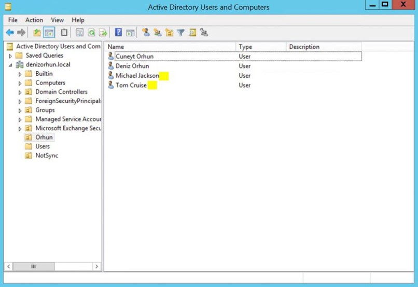This screenshot has height=287, width=418.
Task: Open filter options funnel icon
Action: click(x=181, y=33)
